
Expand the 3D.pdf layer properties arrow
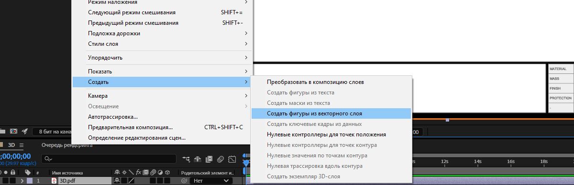[x=22, y=181]
